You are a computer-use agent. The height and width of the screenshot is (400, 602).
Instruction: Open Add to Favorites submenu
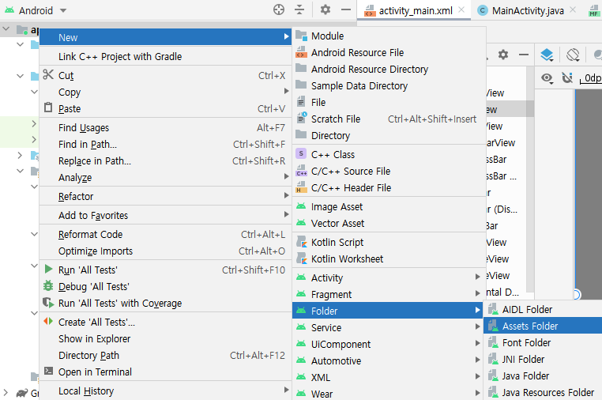[x=165, y=215]
